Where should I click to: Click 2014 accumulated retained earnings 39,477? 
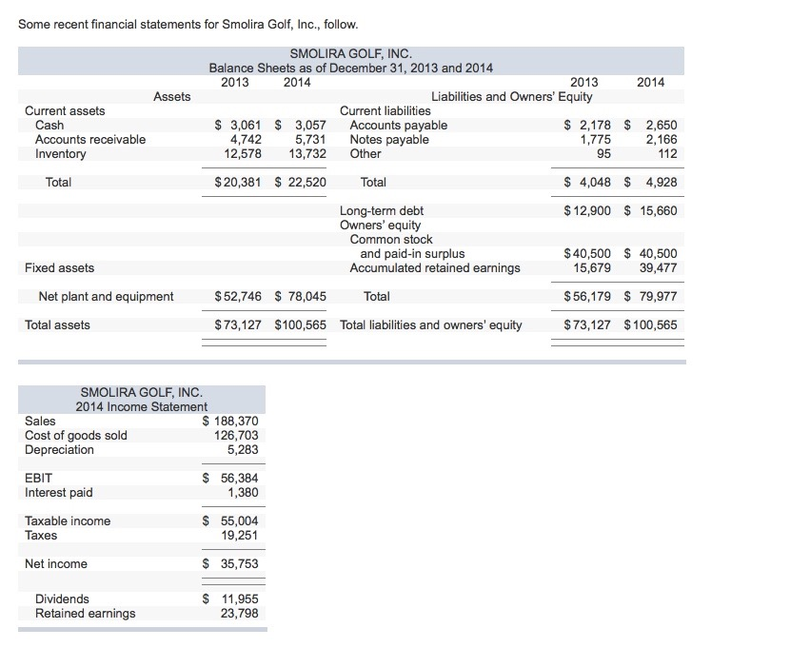[x=658, y=268]
